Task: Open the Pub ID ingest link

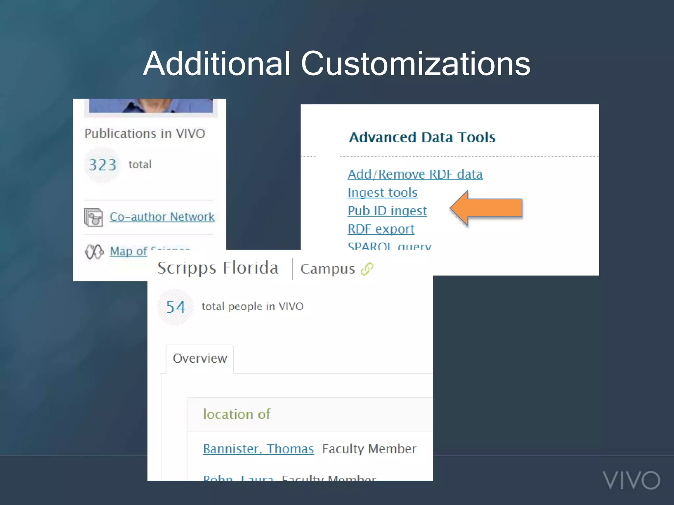Action: (387, 211)
